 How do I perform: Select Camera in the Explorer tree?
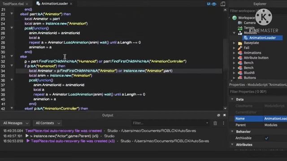tap(249, 23)
